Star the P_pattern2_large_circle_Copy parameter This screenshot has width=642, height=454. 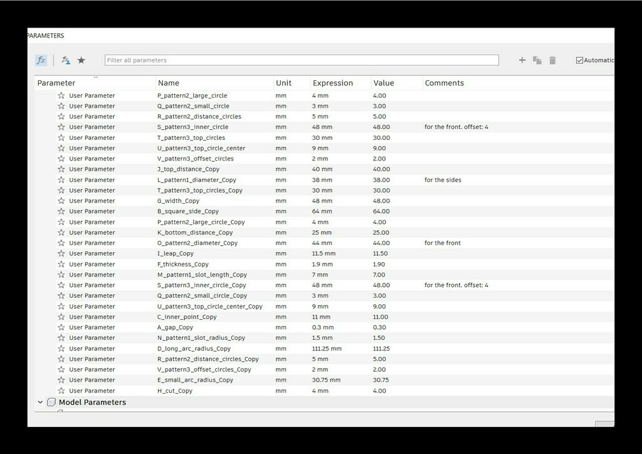pos(61,222)
